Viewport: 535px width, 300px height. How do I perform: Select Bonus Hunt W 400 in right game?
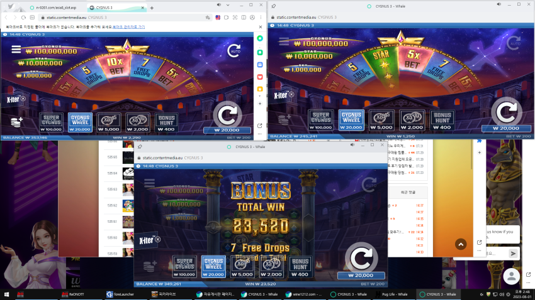442,121
